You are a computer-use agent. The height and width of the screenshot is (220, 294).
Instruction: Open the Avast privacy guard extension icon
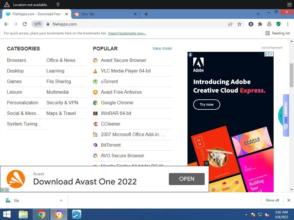tap(251, 24)
